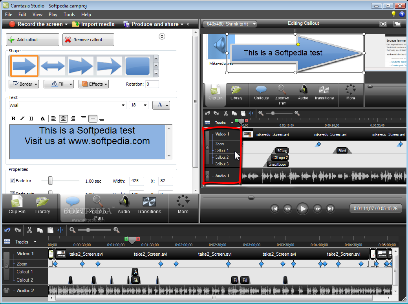
Task: Click the X position field showing 82
Action: click(x=165, y=181)
